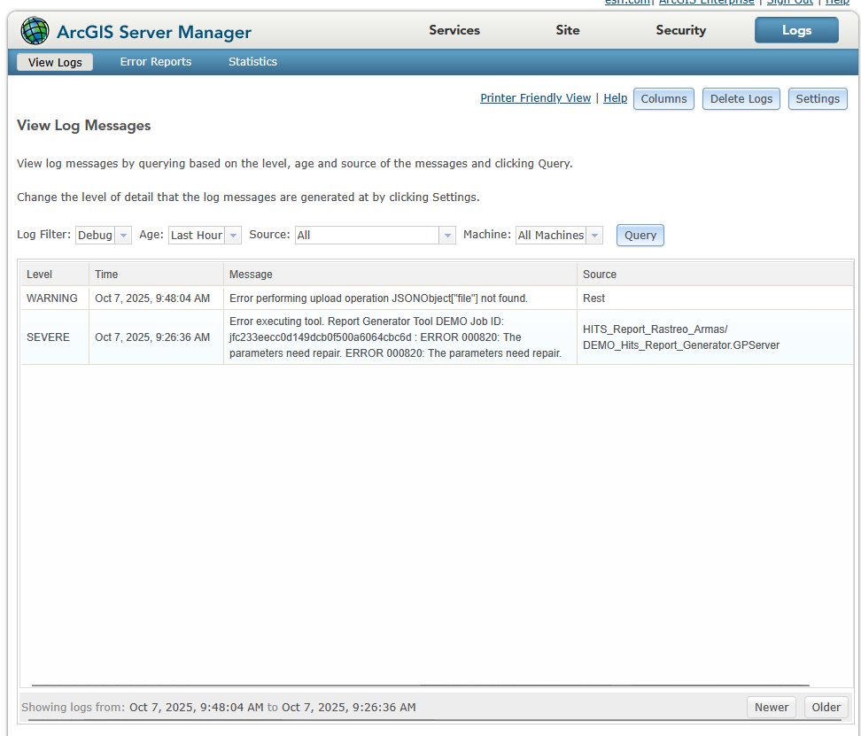Select the HITS_Report_Rastreo_Armas source cell
This screenshot has height=736, width=861.
point(715,337)
